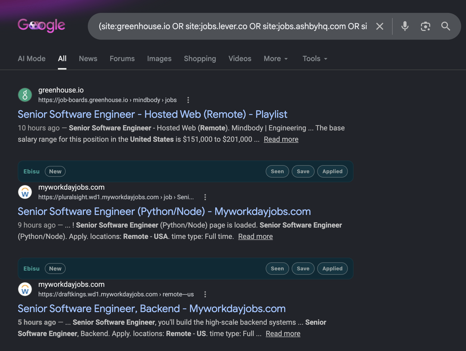Click the pluralsight.wd1.myworkdayjobs.com URL

tap(116, 197)
